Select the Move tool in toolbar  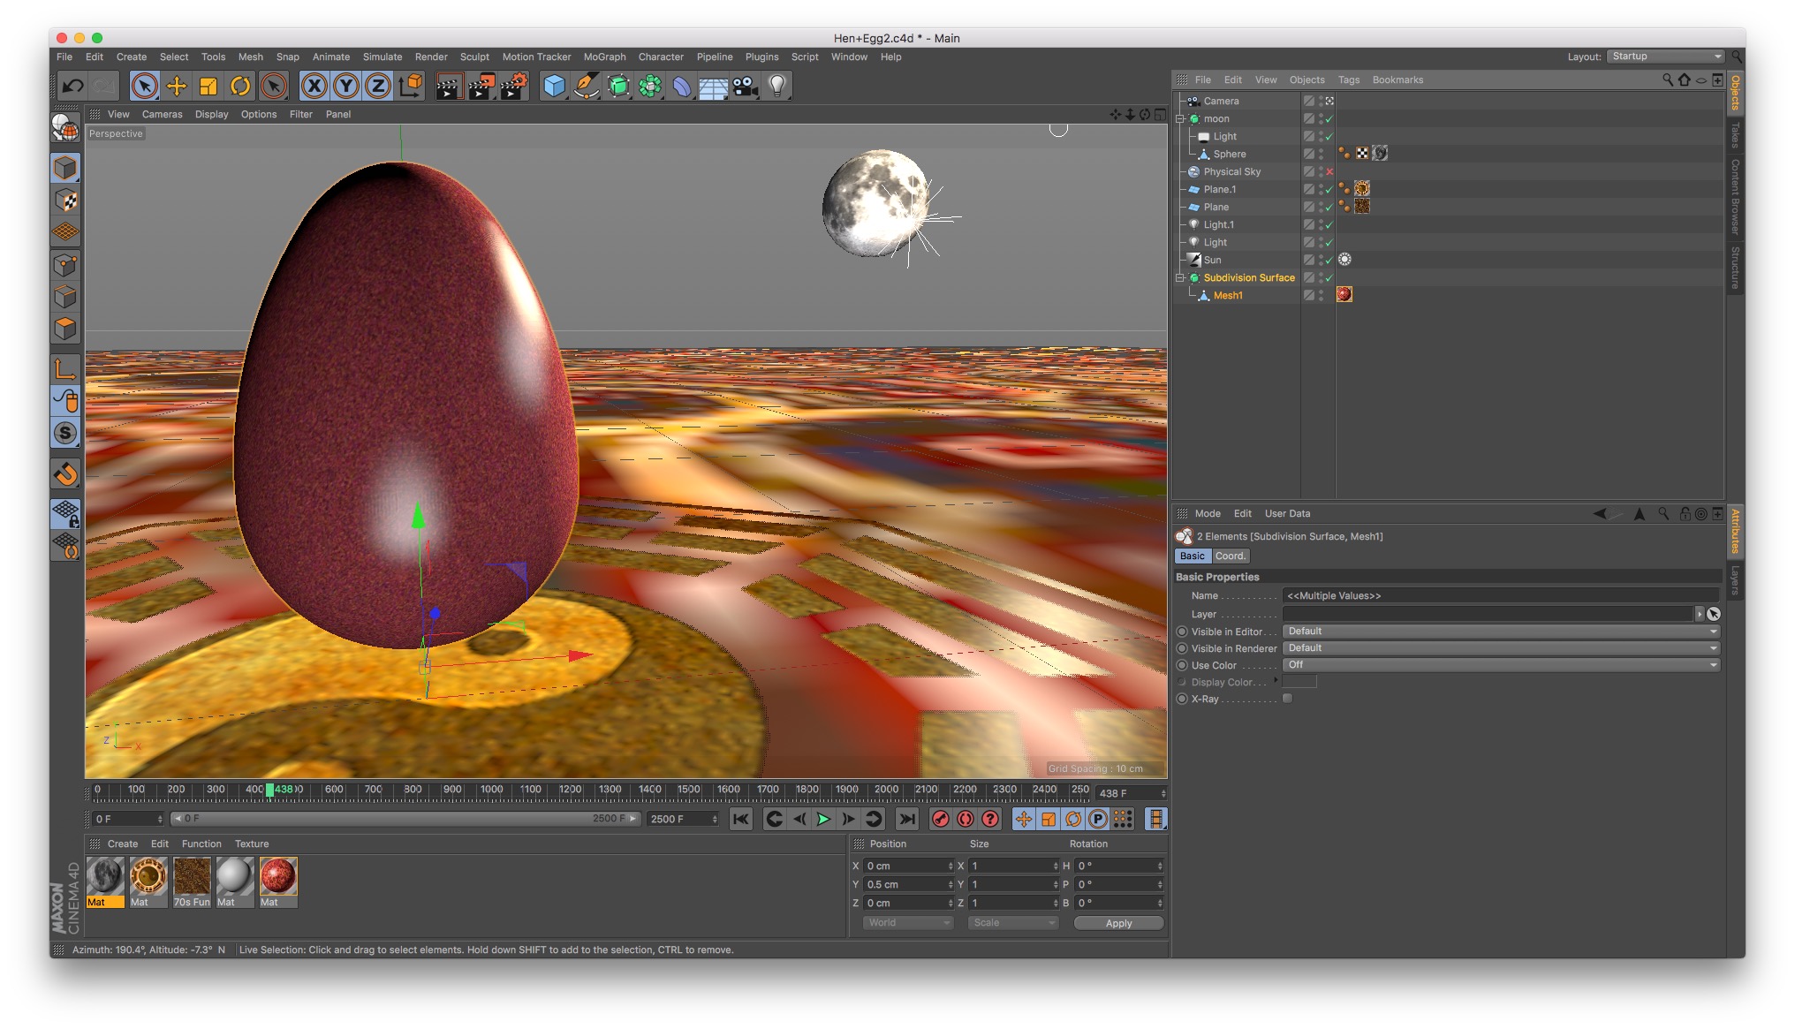click(x=177, y=86)
